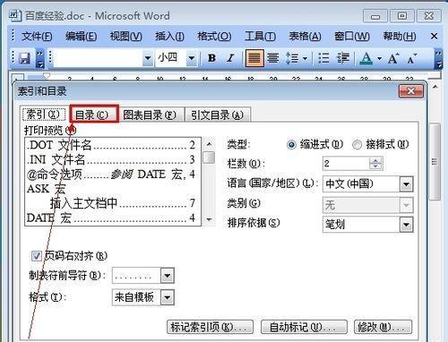Screen dimensions: 448x342
Task: Grow font size with the larger A icon
Action: click(393, 58)
